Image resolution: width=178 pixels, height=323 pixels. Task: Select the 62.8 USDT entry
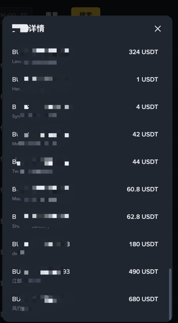point(85,222)
